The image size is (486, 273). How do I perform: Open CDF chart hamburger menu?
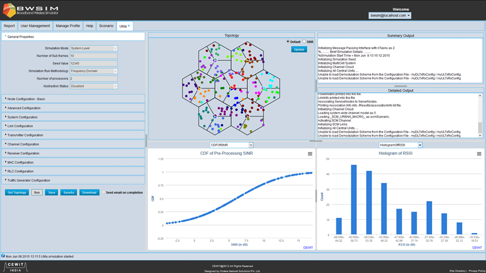pyautogui.click(x=310, y=154)
